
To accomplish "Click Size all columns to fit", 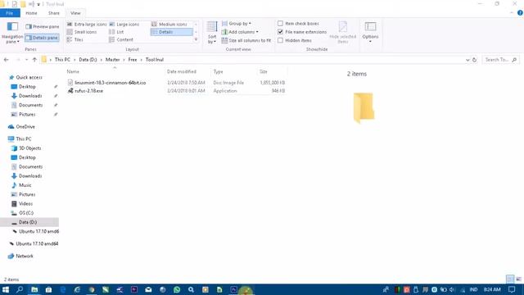I will pos(246,40).
